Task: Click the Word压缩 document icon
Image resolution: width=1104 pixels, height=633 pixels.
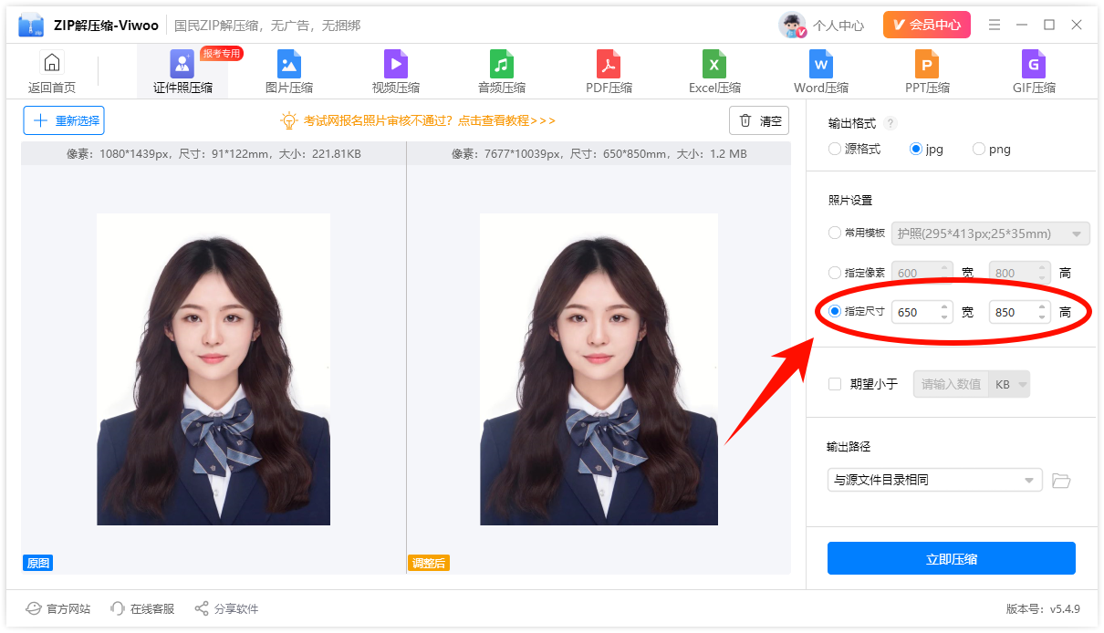Action: point(821,64)
